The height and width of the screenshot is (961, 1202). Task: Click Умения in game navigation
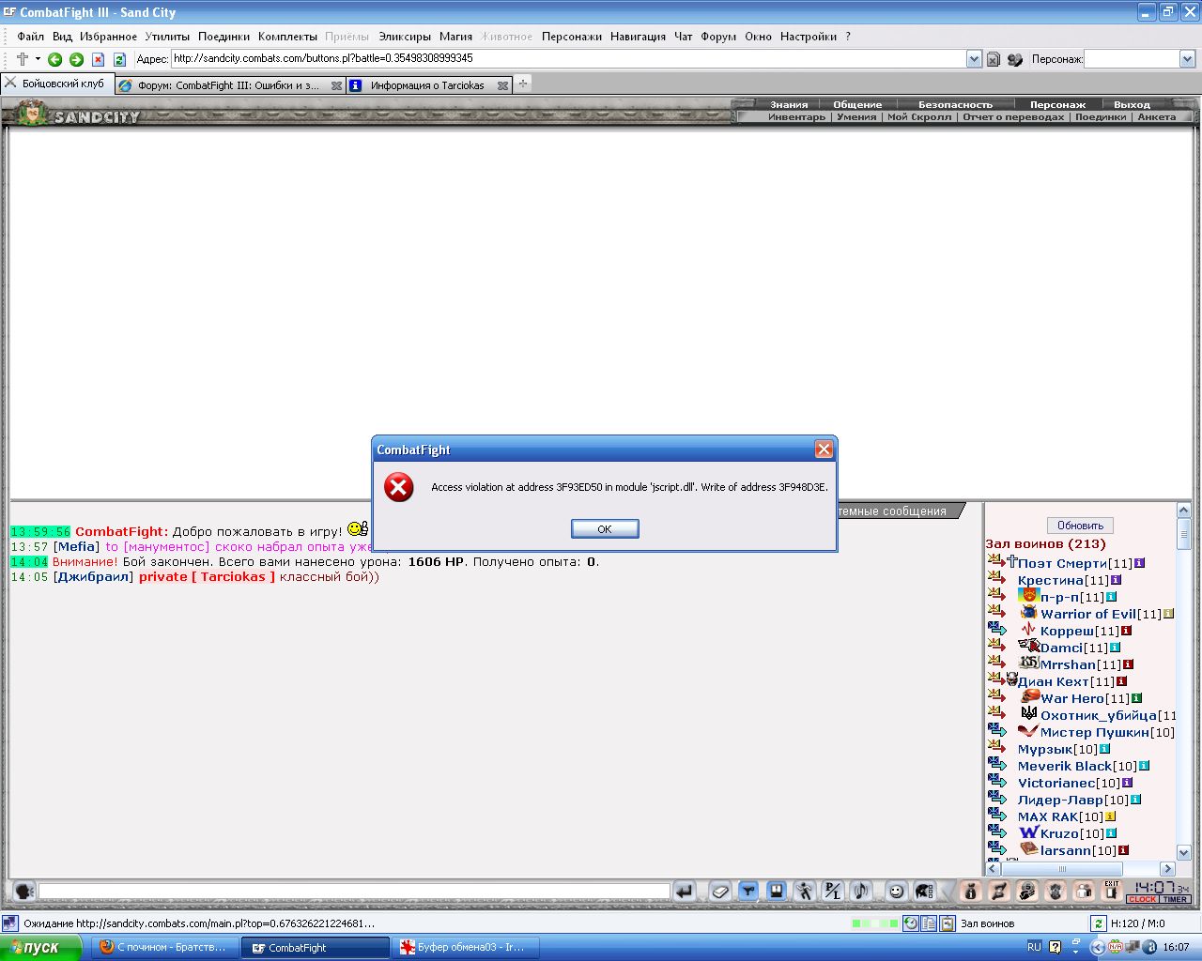click(x=856, y=117)
